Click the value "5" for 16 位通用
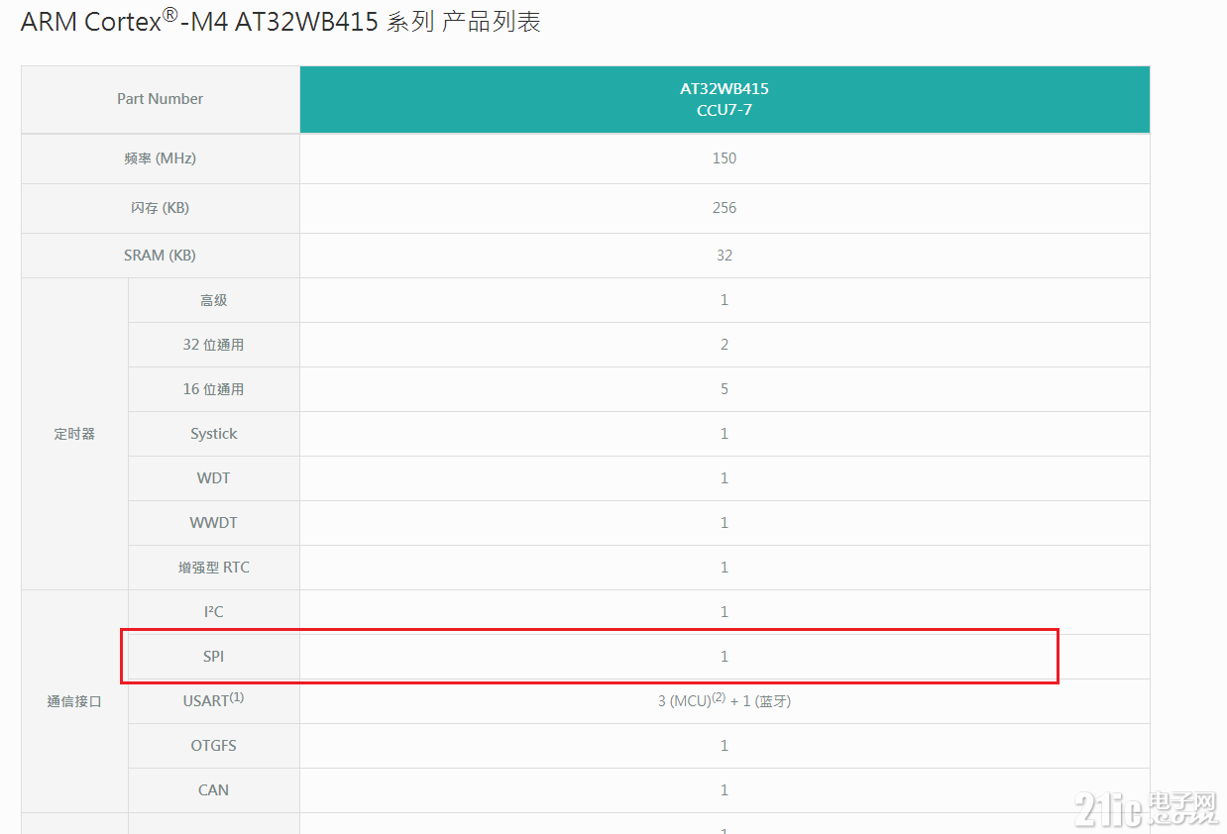1227x834 pixels. pyautogui.click(x=725, y=389)
